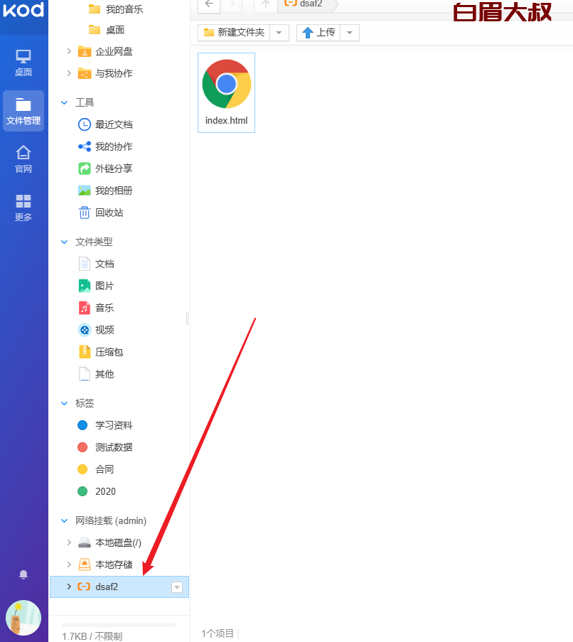Expand the 与我协作 node chevron
The width and height of the screenshot is (573, 642).
click(x=69, y=74)
